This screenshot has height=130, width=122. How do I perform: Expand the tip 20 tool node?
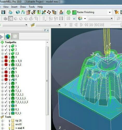[x=2, y=121]
